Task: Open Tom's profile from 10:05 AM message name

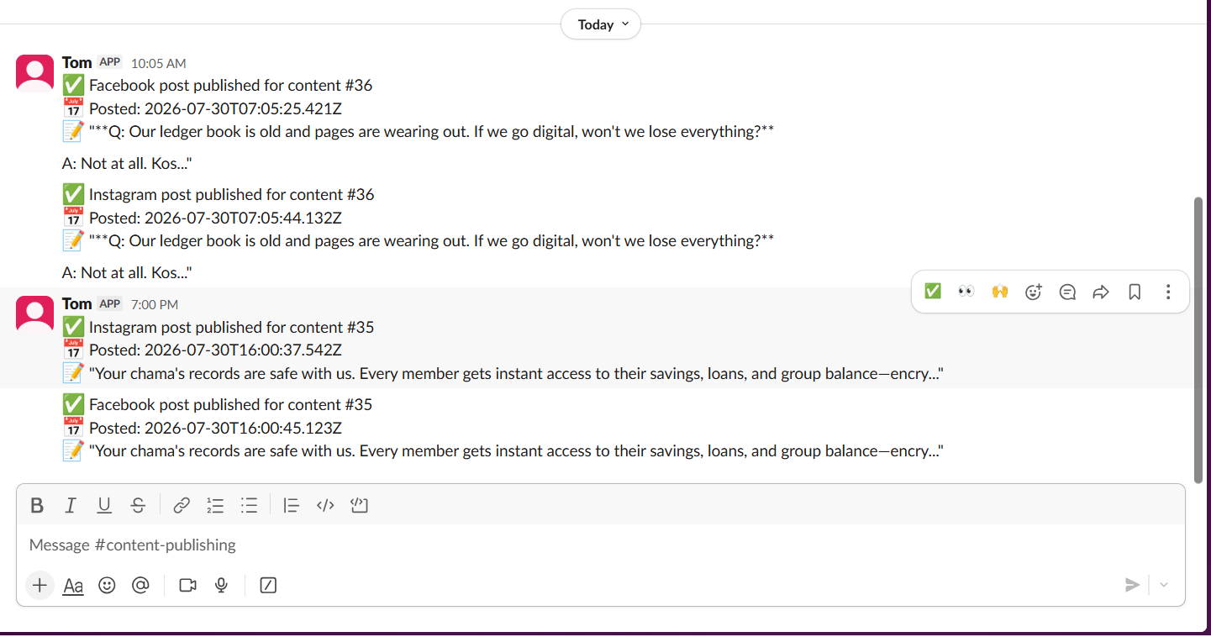Action: (x=76, y=63)
